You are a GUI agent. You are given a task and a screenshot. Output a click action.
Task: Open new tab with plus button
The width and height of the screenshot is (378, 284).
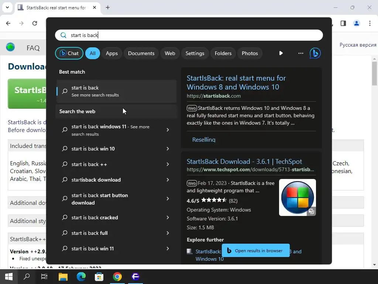(x=108, y=7)
